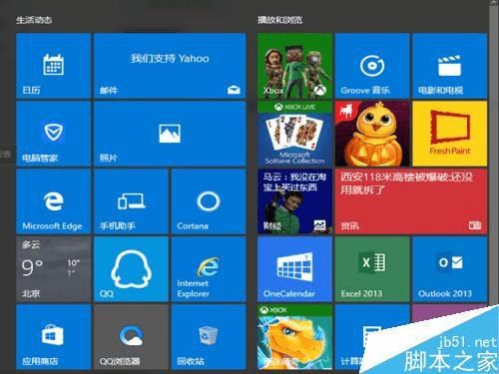Open the Groove 音乐 tile
This screenshot has width=499, height=374.
372,66
